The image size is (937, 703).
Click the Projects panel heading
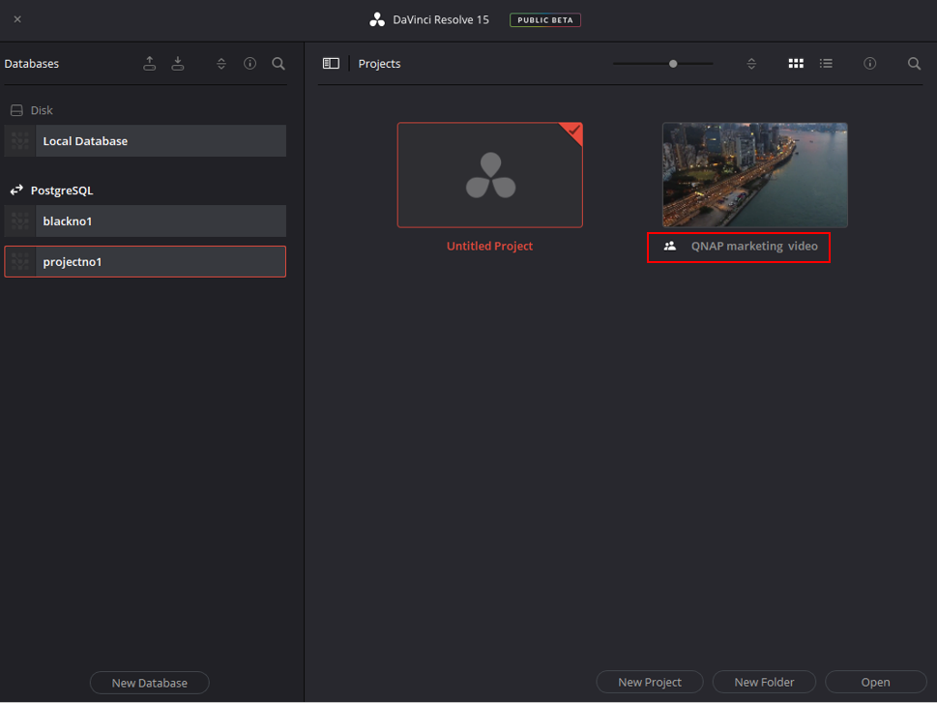[x=379, y=64]
